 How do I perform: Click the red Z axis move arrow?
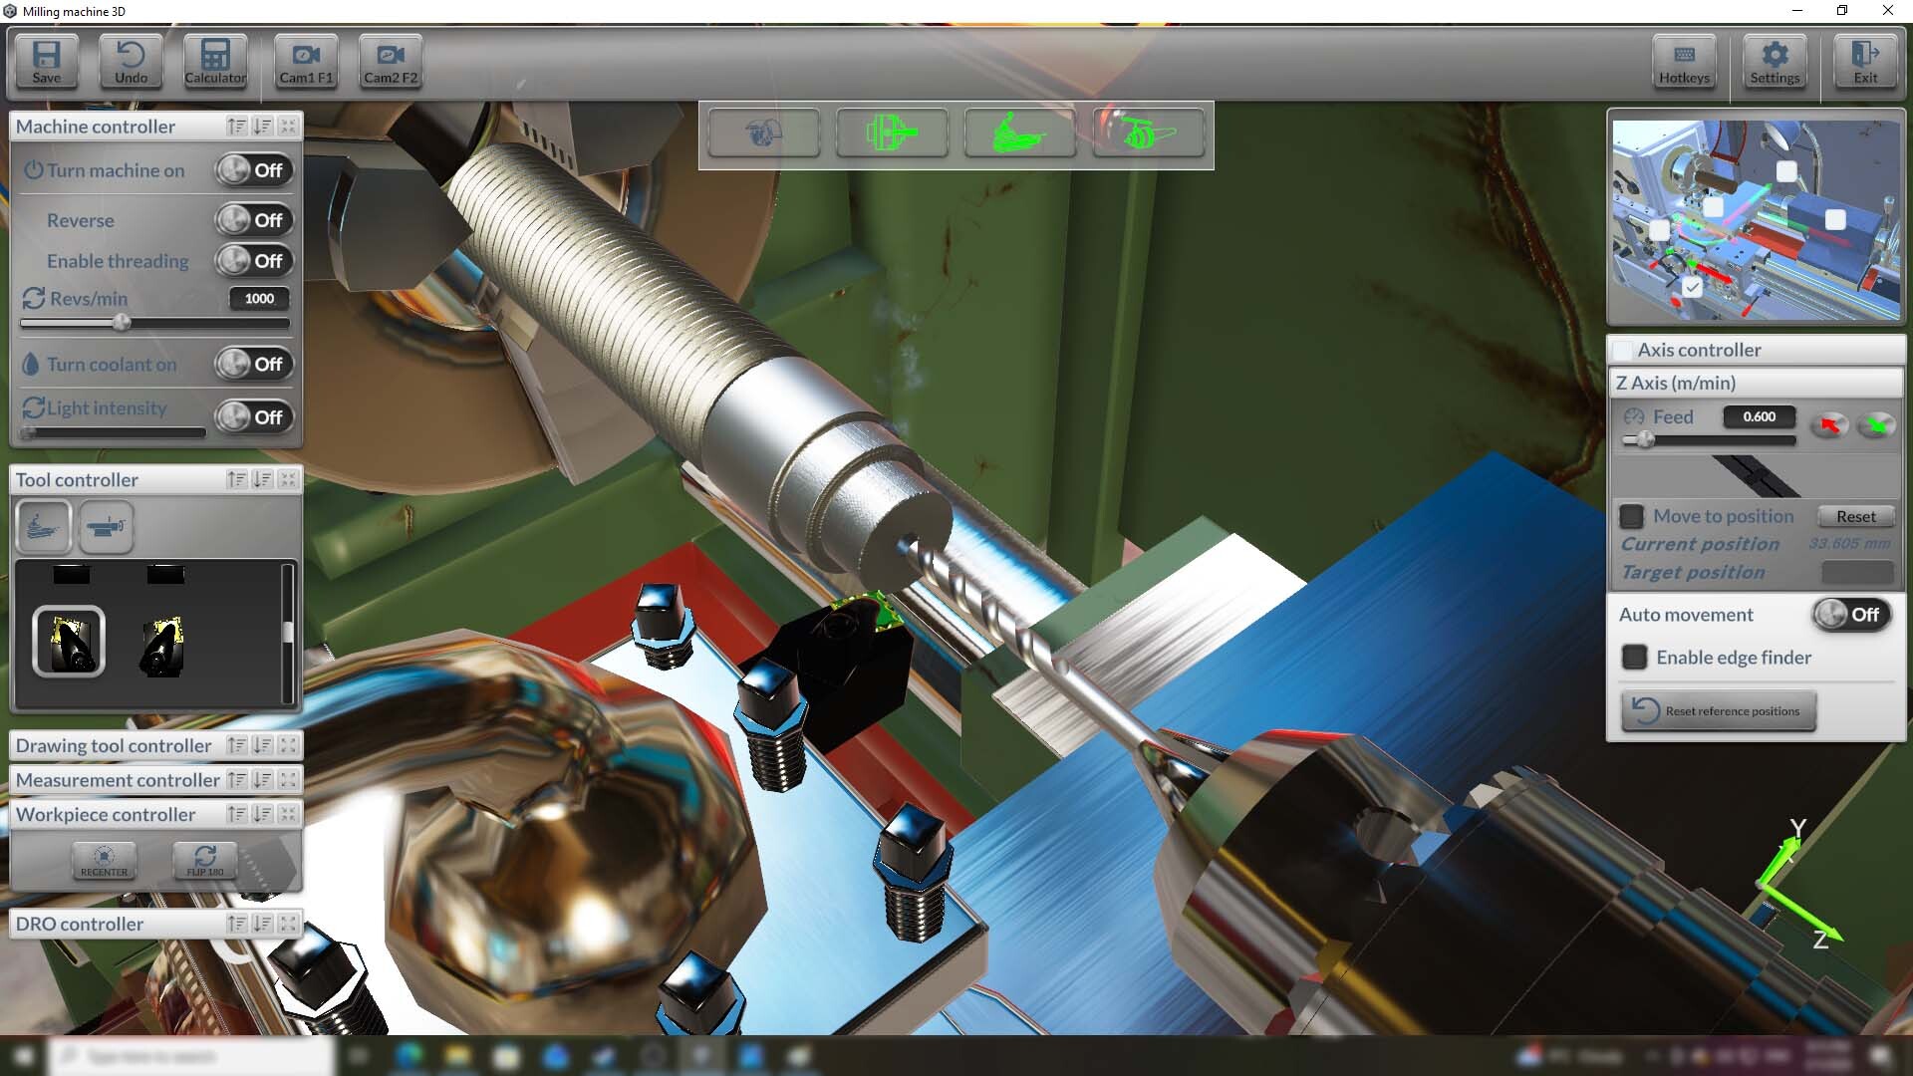pos(1829,425)
